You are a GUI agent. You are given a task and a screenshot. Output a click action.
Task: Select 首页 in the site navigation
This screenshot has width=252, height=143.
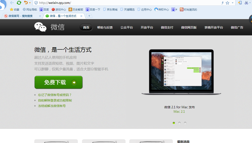(x=86, y=28)
